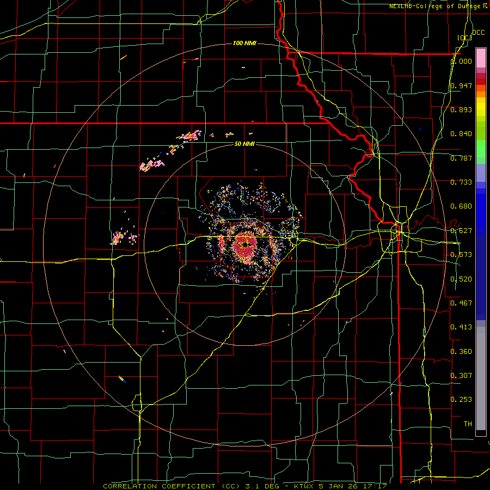The height and width of the screenshot is (490, 490).
Task: Select the 100 NMI range ring label
Action: click(x=244, y=43)
